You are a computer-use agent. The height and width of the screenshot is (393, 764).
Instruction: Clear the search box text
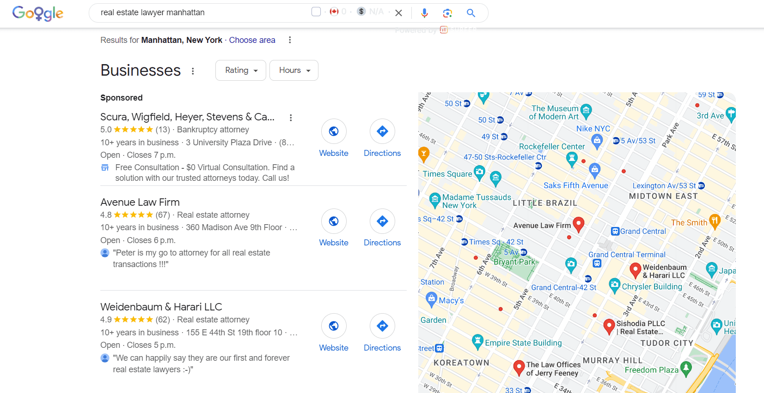tap(398, 13)
